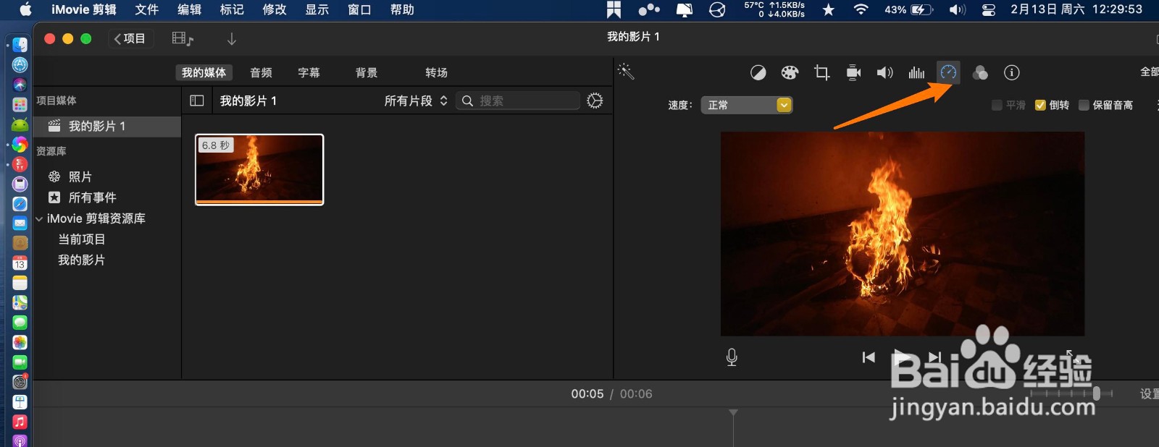1159x447 pixels.
Task: Open the browser settings gear icon
Action: pos(595,101)
